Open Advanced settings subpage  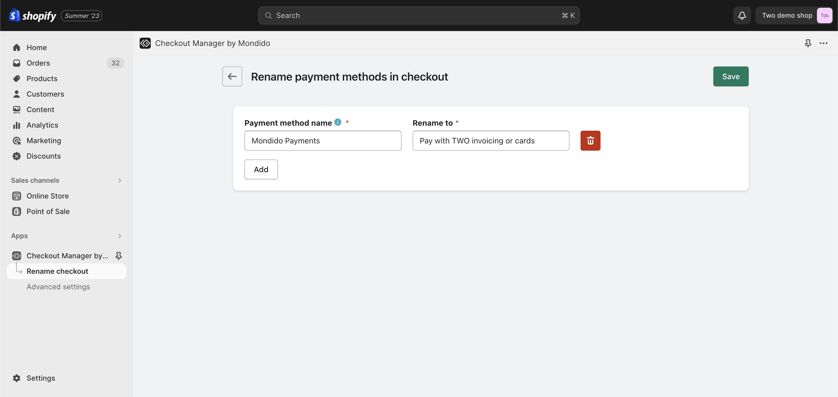[58, 287]
